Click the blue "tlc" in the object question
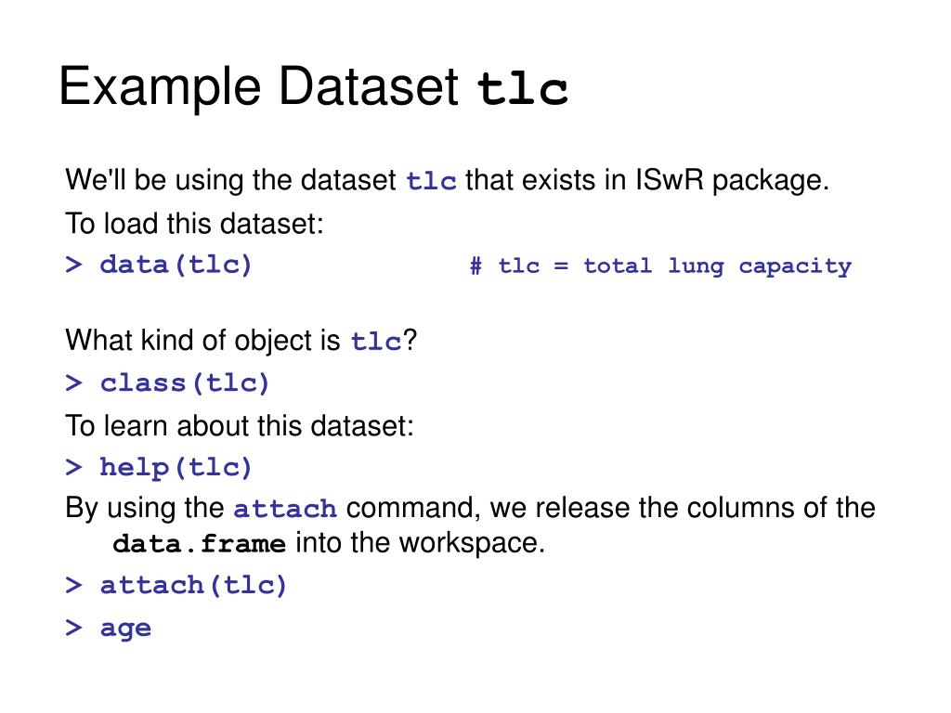The height and width of the screenshot is (713, 951). click(376, 342)
